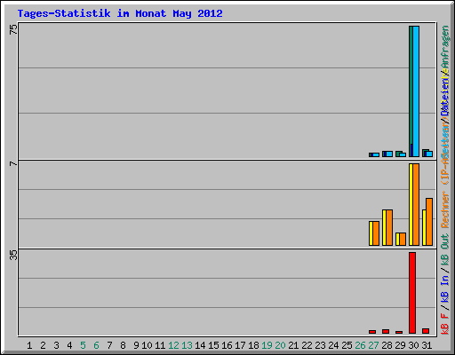This screenshot has width=455, height=355.
Task: Click green day label 27
Action: tap(373, 345)
